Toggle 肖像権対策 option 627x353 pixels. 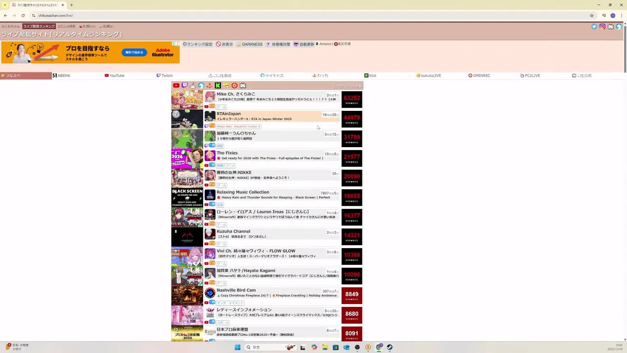(x=278, y=44)
